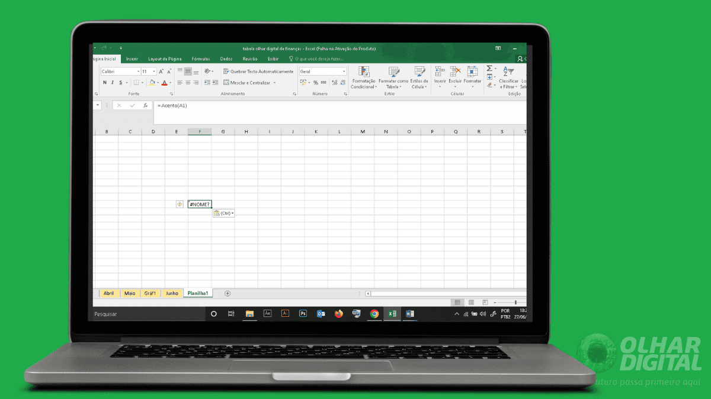This screenshot has width=711, height=399.
Task: Open the fill color swatch
Action: pyautogui.click(x=152, y=83)
